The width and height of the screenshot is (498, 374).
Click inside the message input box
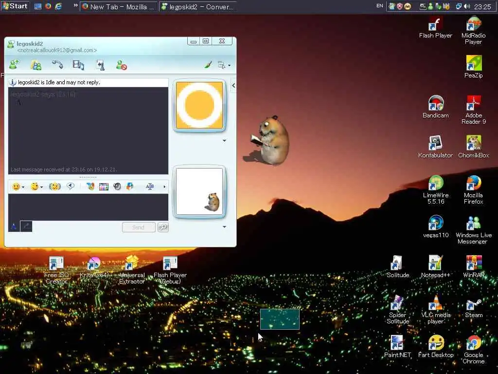(x=89, y=207)
